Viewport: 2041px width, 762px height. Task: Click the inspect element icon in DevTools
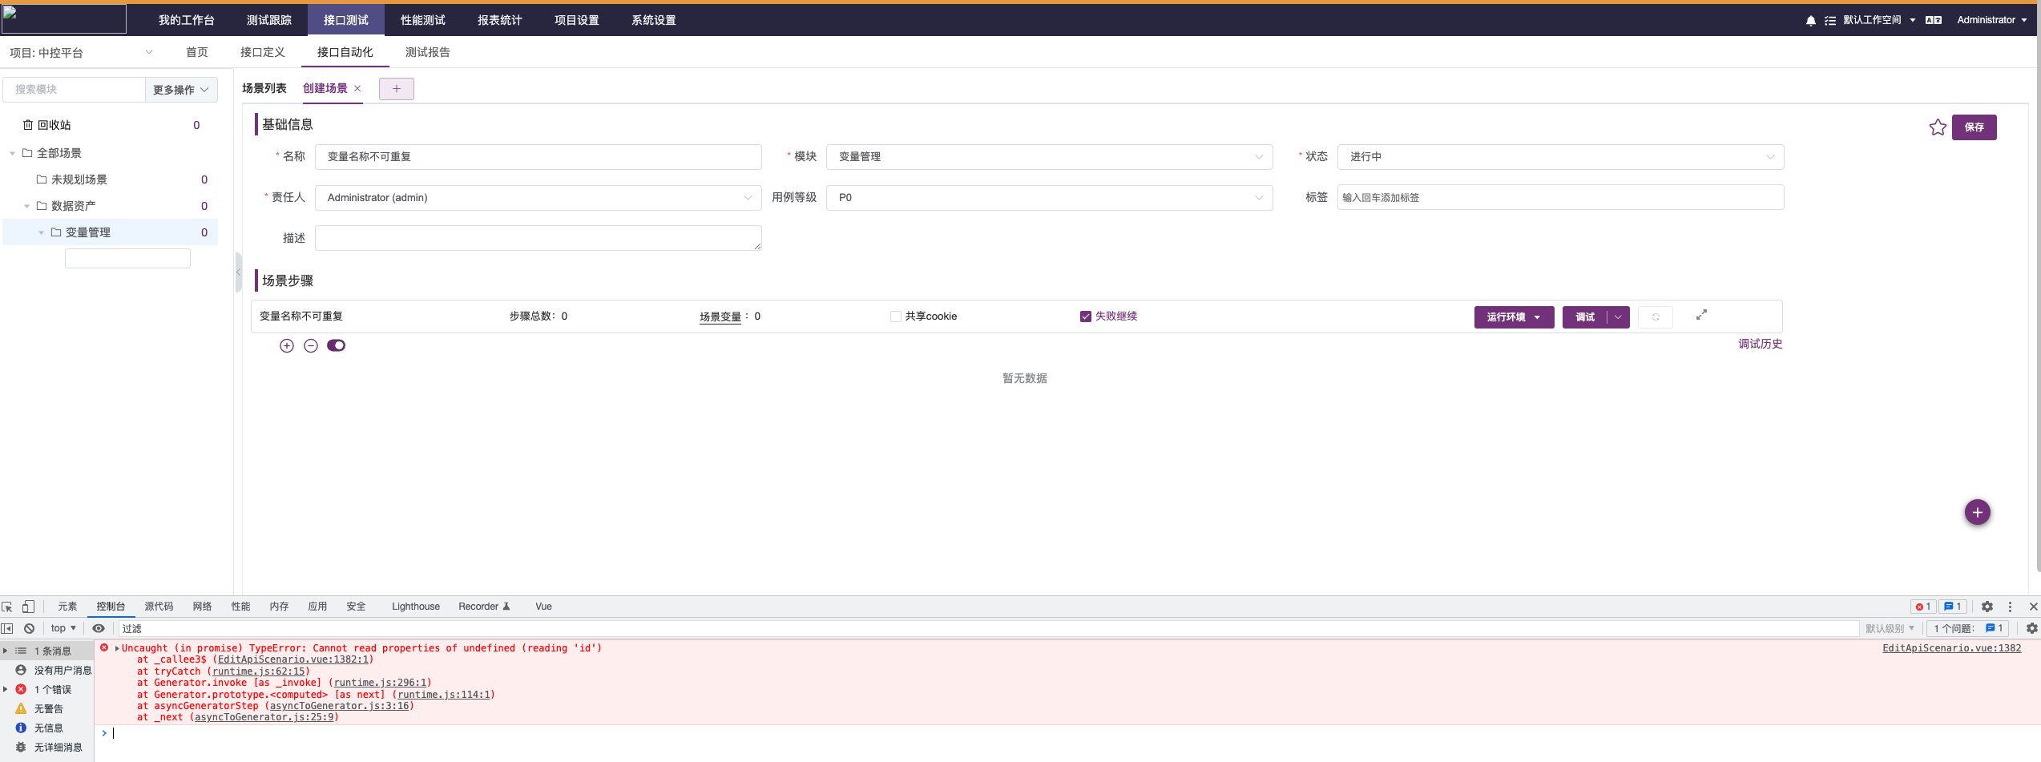[x=7, y=607]
